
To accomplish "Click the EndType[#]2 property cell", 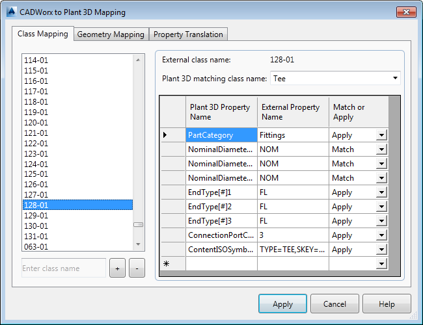I will click(x=221, y=207).
